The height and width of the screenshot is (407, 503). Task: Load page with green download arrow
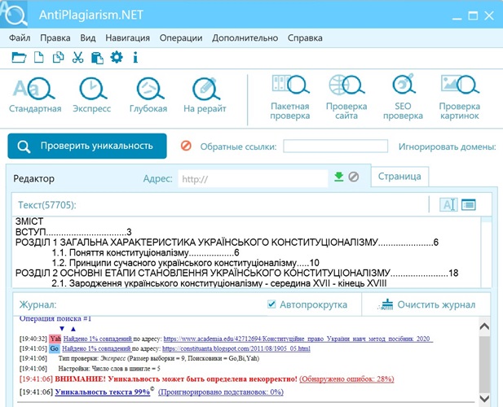[x=339, y=177]
